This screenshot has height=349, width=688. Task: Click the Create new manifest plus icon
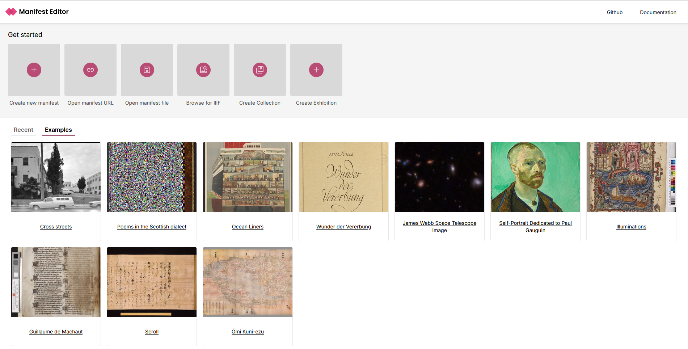34,70
